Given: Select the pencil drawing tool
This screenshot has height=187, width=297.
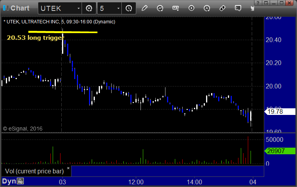Looking at the screenshot, I should pyautogui.click(x=144, y=8).
